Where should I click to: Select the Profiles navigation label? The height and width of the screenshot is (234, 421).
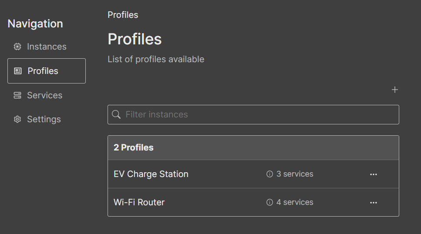[43, 71]
